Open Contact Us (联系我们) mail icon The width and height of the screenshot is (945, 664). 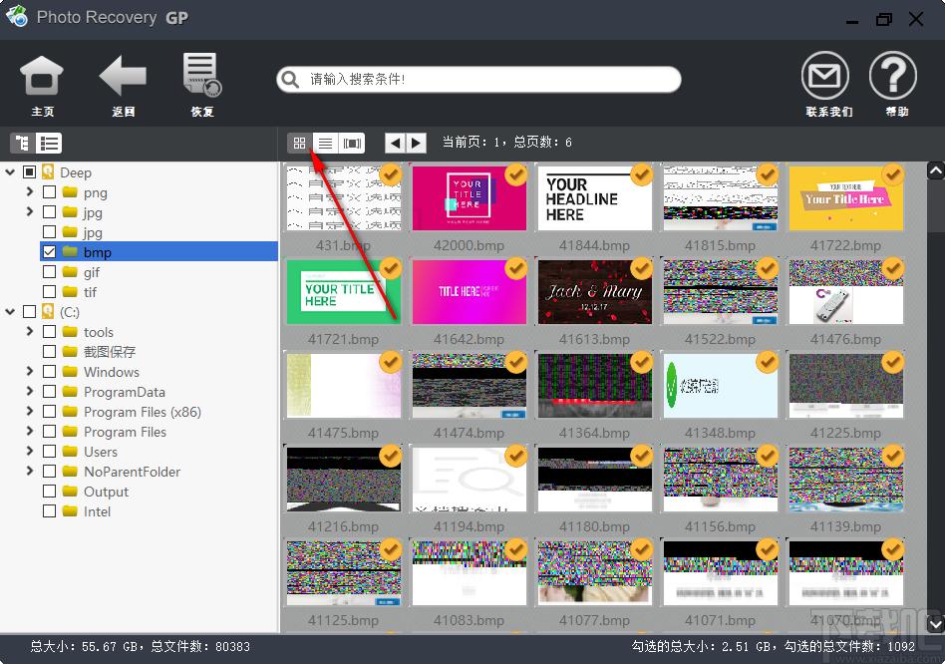click(x=826, y=77)
